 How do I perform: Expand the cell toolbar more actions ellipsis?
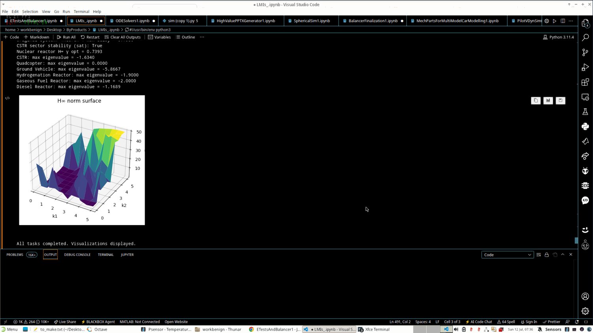202,37
